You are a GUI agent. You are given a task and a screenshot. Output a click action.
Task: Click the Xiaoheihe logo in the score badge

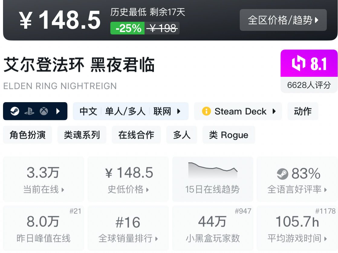tap(299, 63)
